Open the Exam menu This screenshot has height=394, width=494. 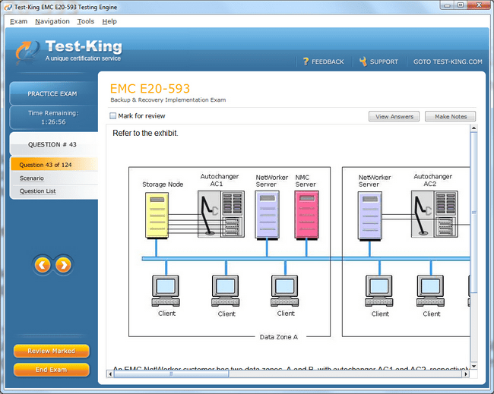(18, 21)
